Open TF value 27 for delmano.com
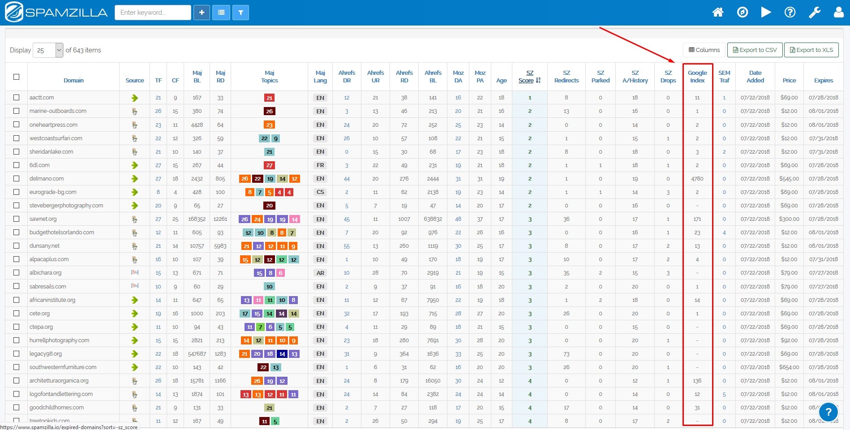The image size is (850, 430). 158,179
